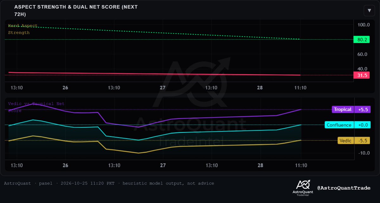Click date label 27 on upper time axis

pyautogui.click(x=163, y=87)
